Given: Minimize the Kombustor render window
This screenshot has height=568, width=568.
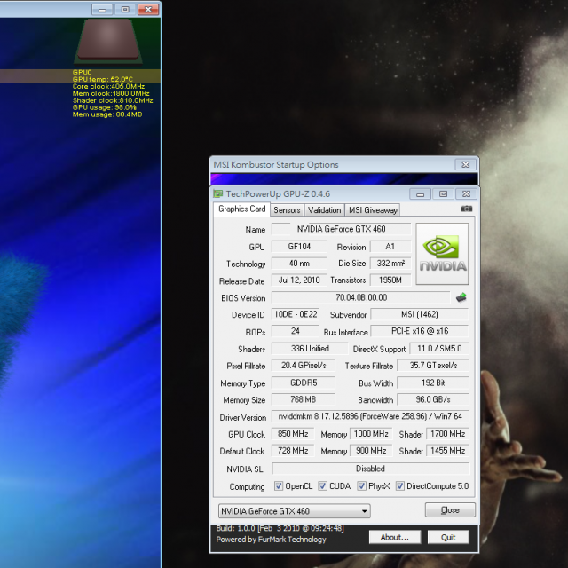Looking at the screenshot, I should pyautogui.click(x=103, y=10).
